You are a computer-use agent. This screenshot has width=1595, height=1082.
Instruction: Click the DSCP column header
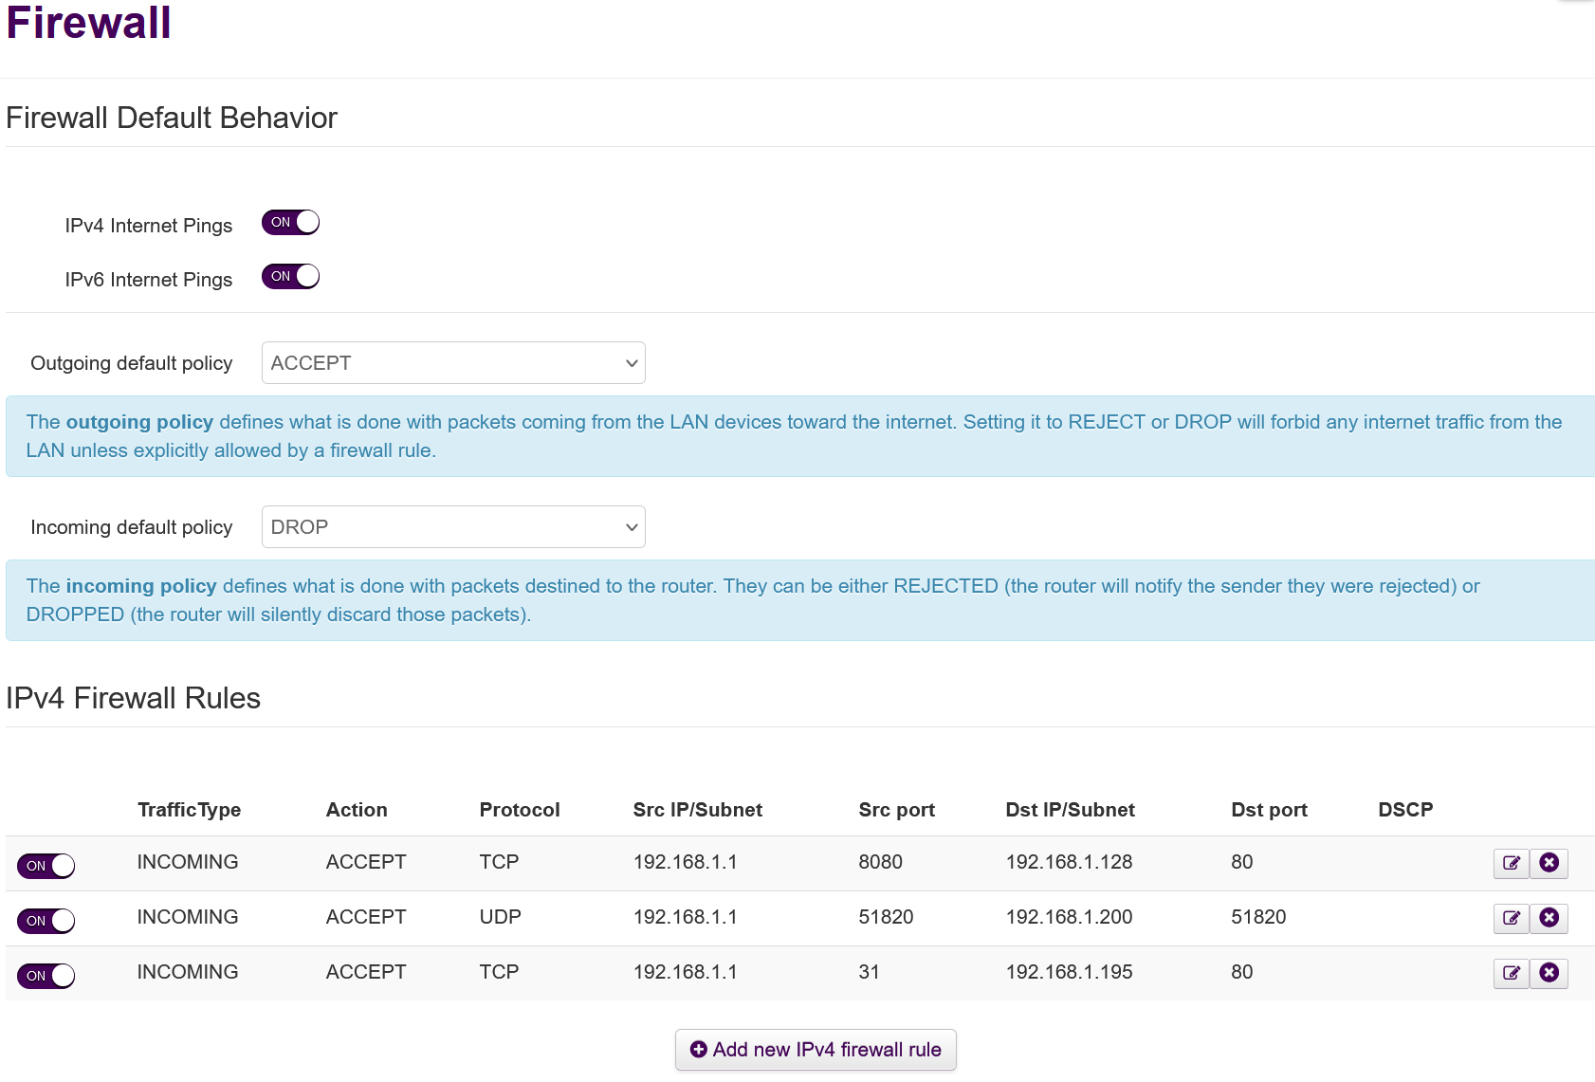tap(1405, 810)
